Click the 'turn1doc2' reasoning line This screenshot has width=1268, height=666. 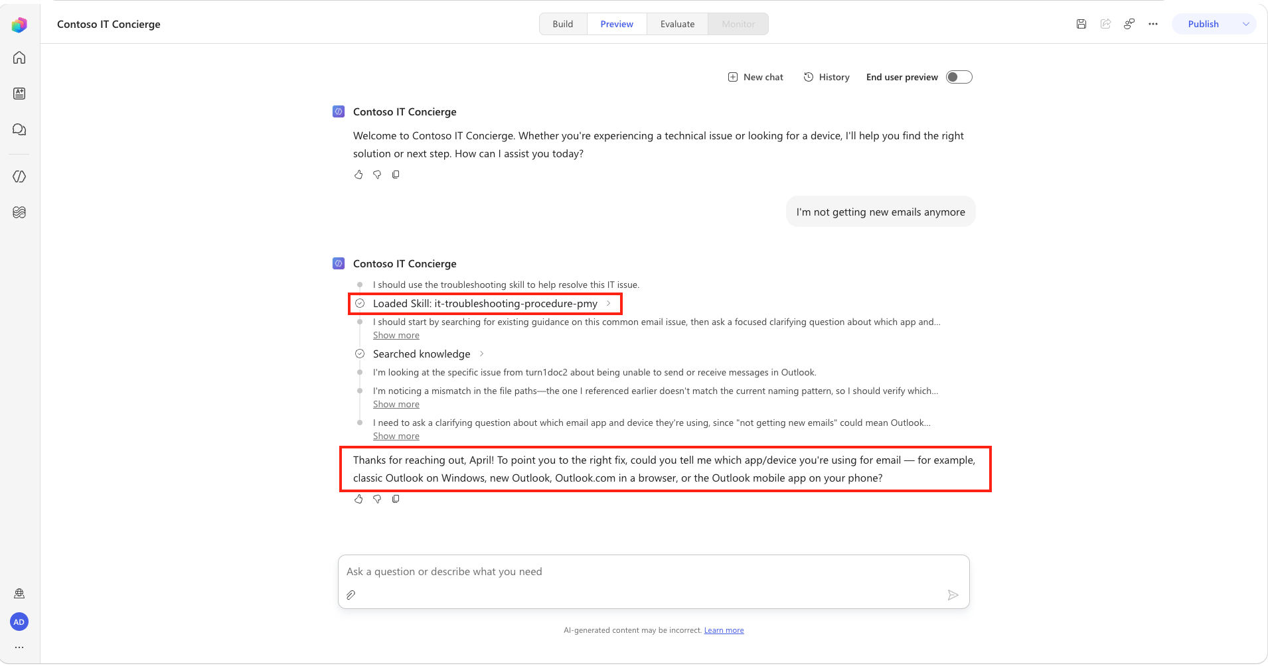(595, 372)
